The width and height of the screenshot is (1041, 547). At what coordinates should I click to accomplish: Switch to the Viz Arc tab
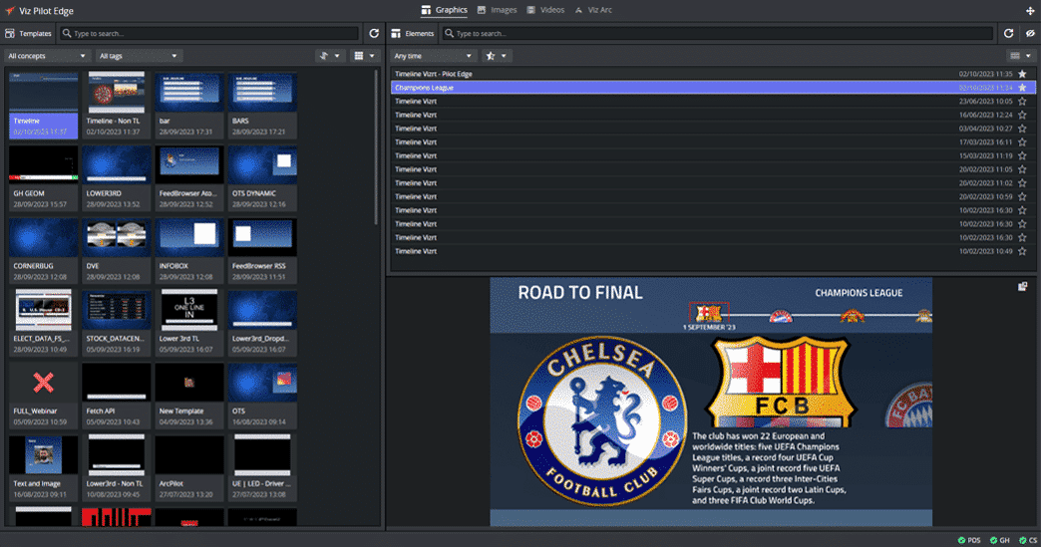click(593, 10)
